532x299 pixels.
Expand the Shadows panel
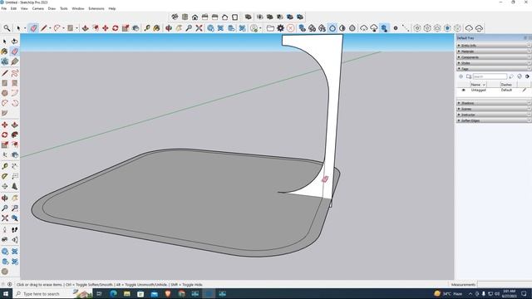494,103
